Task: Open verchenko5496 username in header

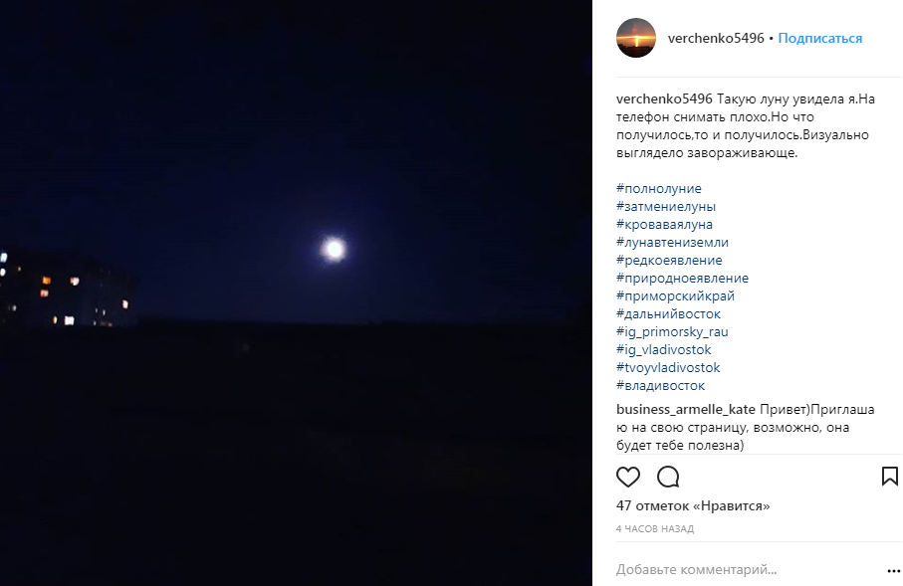Action: (x=716, y=38)
